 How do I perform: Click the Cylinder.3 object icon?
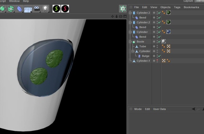coord(134,13)
